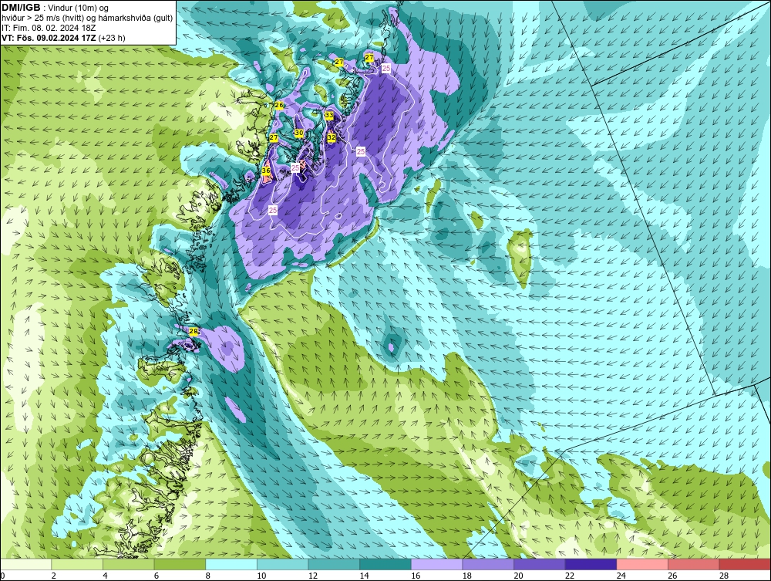Select the 14–16 m/s dark teal legend swatch

(x=385, y=564)
